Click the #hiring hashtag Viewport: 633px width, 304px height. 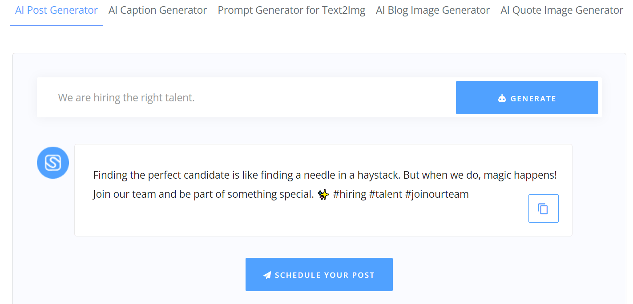[350, 194]
